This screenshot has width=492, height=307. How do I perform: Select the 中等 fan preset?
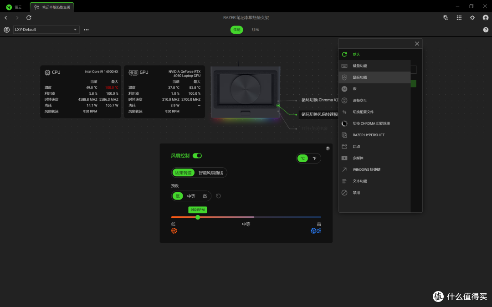191,196
